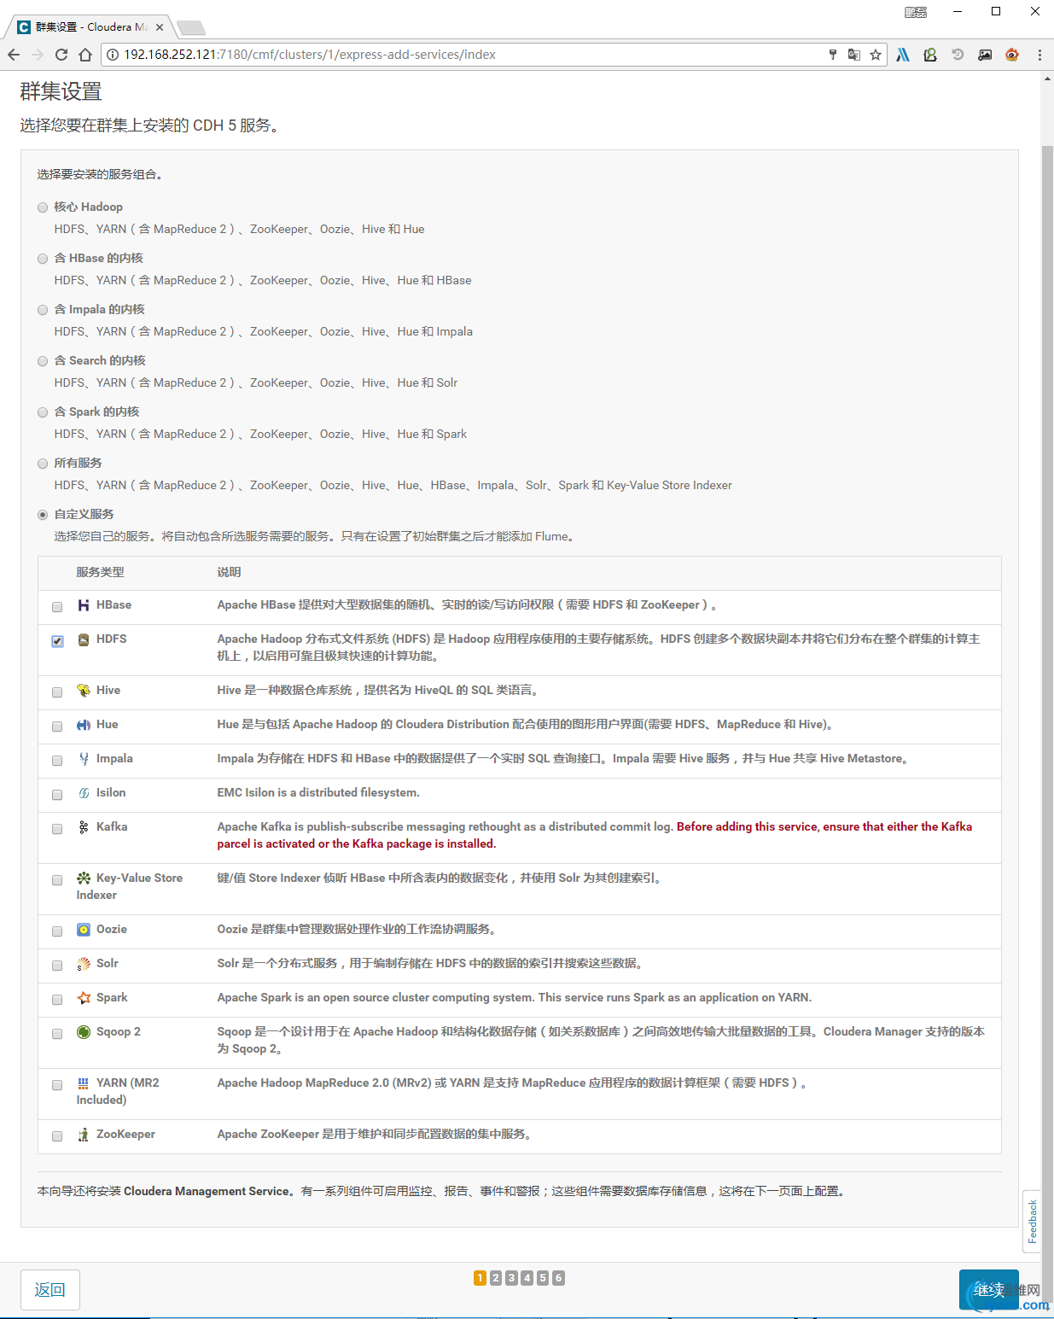Go back with browser back arrow

[x=14, y=55]
